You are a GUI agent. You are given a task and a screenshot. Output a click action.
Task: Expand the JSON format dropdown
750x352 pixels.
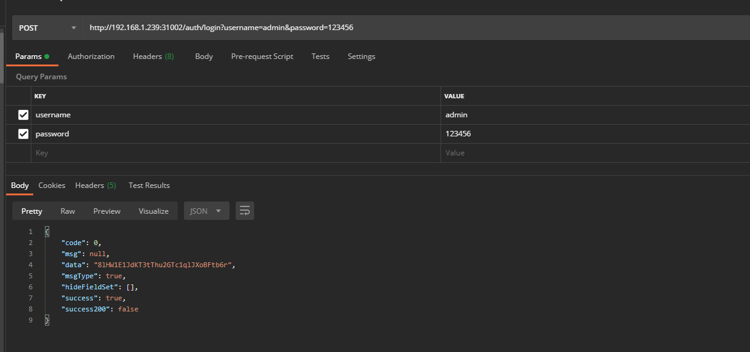click(x=206, y=211)
